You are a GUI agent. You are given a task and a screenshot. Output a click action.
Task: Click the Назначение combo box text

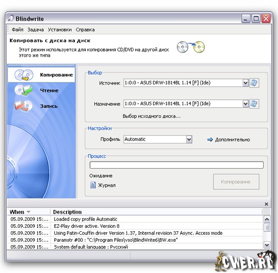point(168,104)
